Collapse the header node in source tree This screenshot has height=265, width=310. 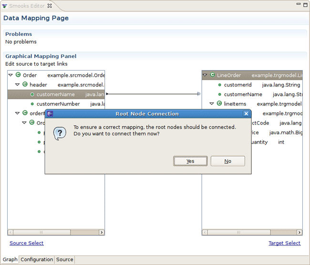18,84
